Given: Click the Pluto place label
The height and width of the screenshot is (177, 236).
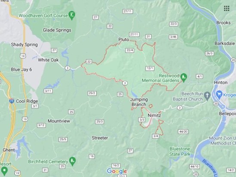Looking at the screenshot, I should click(x=124, y=40).
